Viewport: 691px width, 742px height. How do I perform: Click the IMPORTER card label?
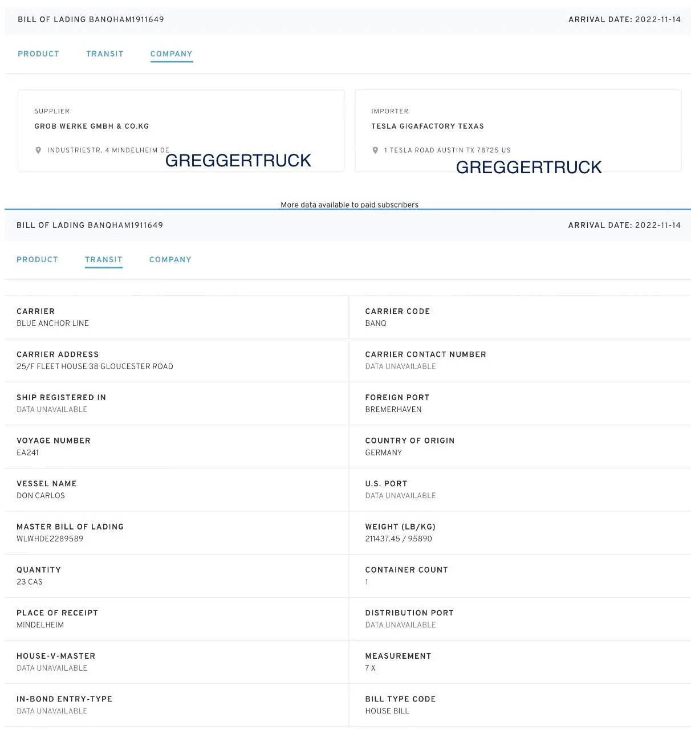390,111
